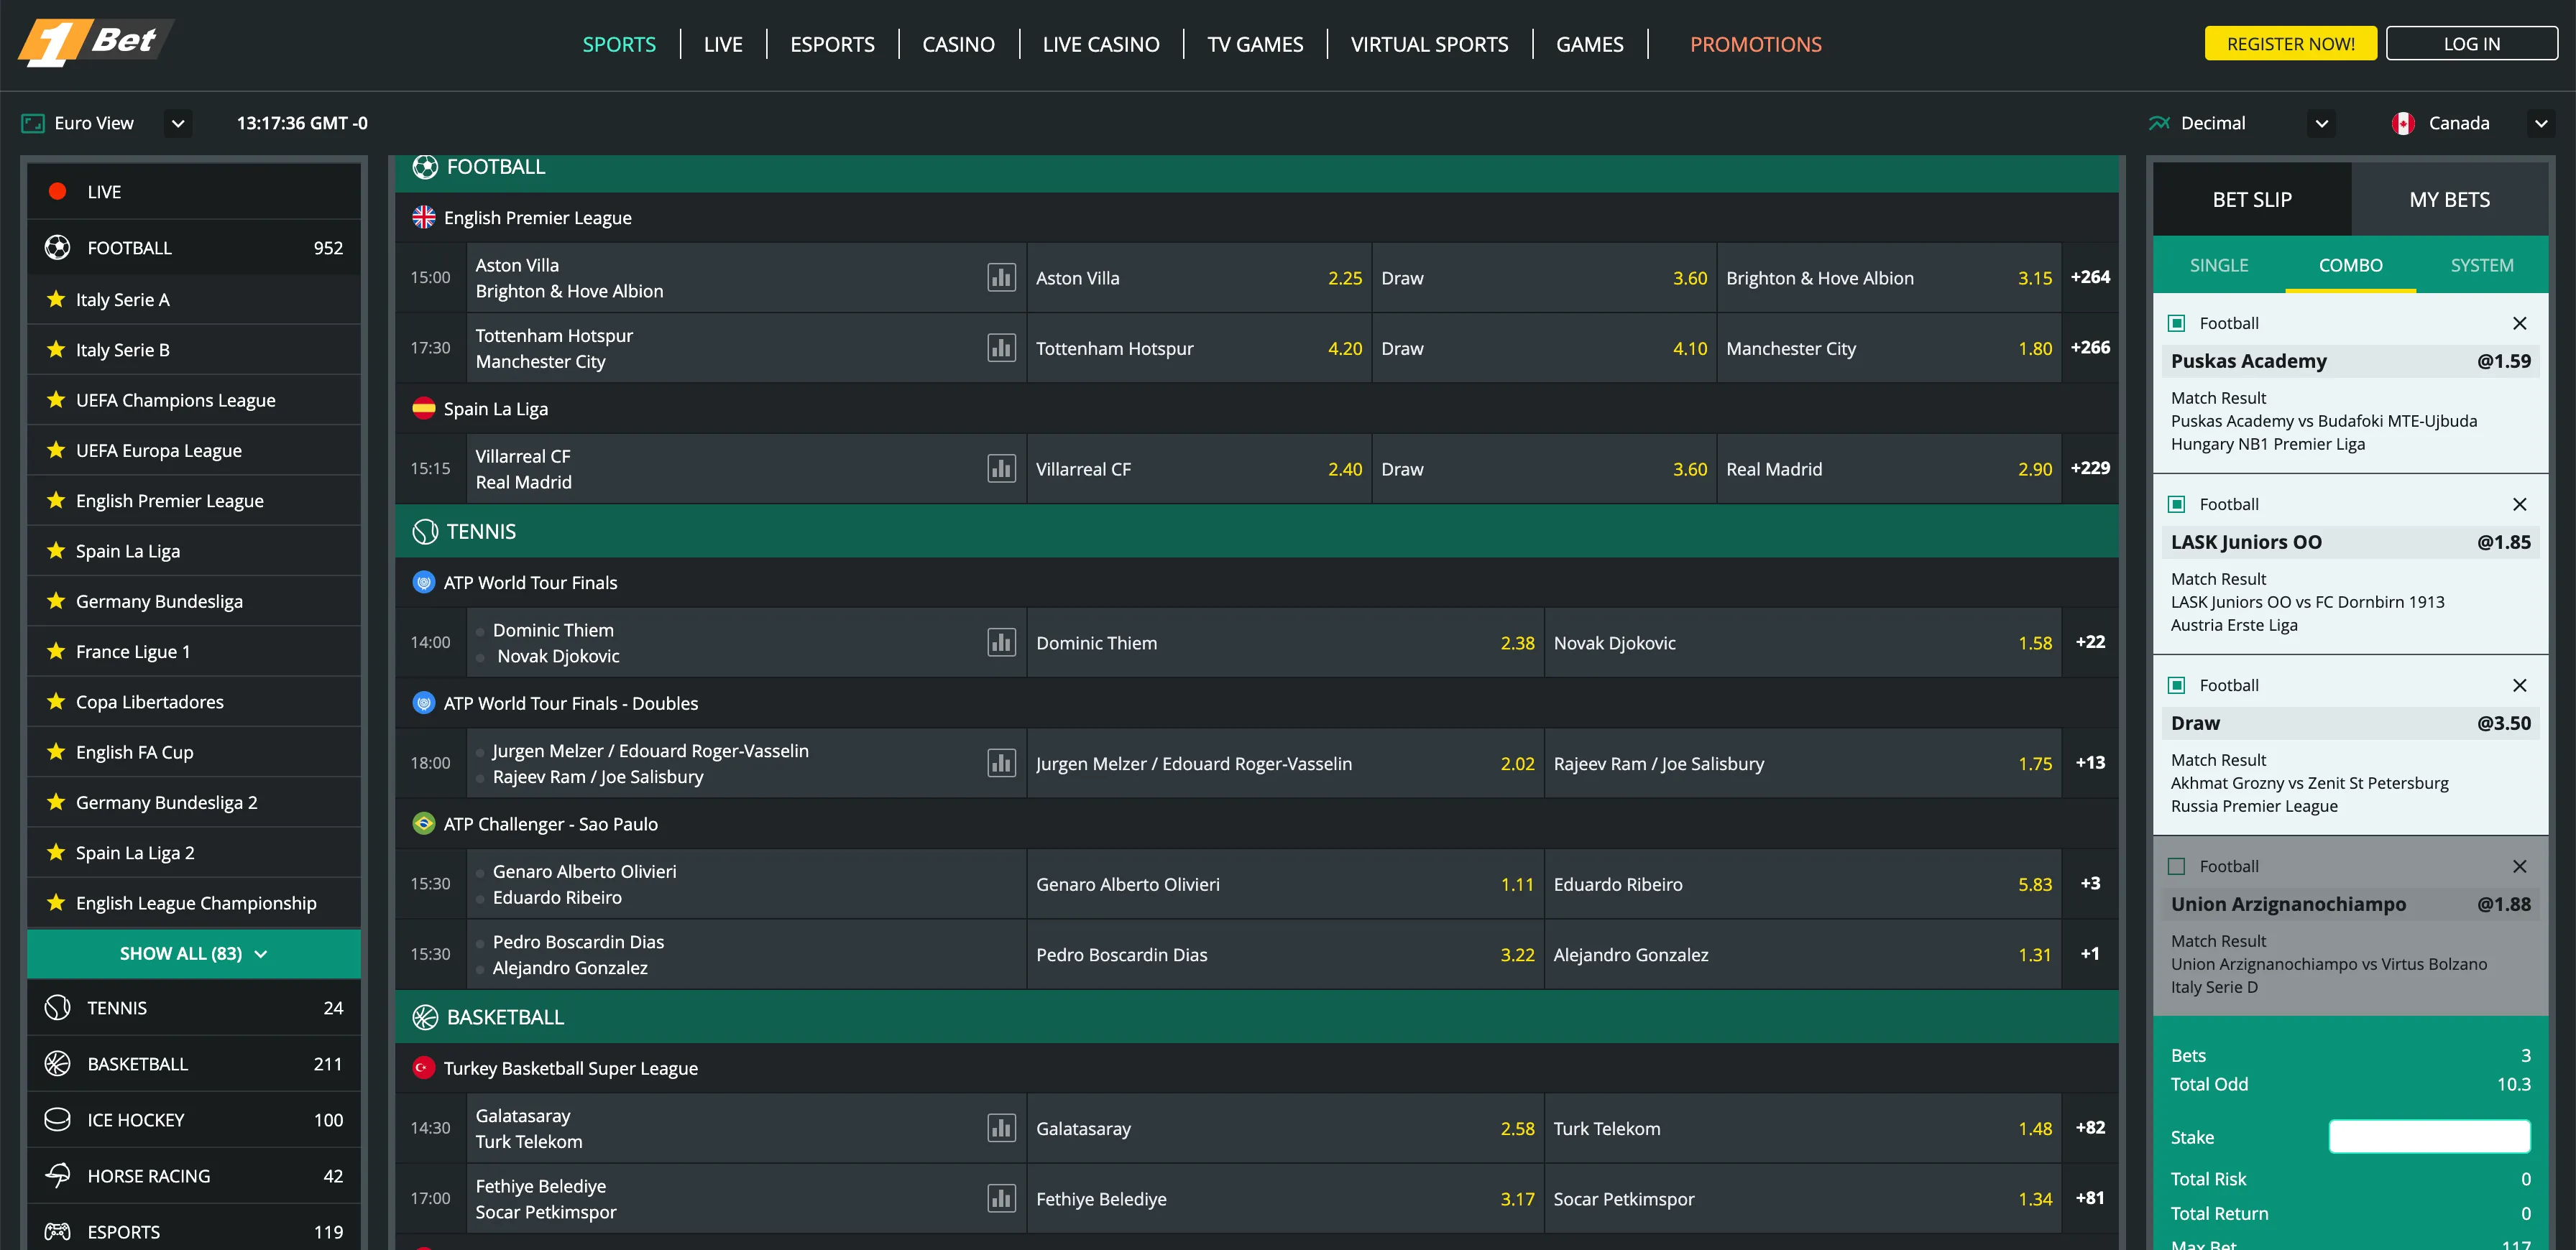Remove Union Arzignanochiampo bet from slip
The image size is (2576, 1250).
click(x=2519, y=866)
